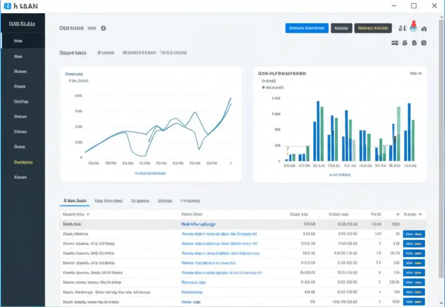Click the app logo icon in title bar

click(8, 6)
